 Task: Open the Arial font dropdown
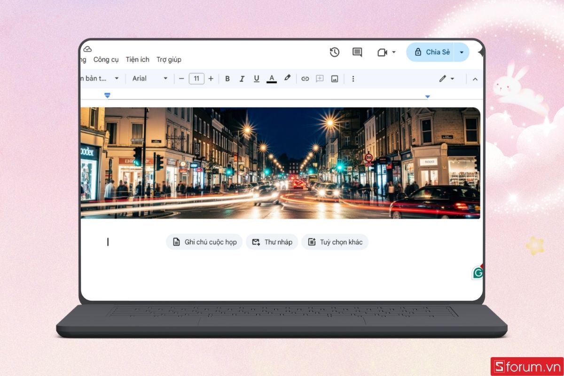click(149, 78)
